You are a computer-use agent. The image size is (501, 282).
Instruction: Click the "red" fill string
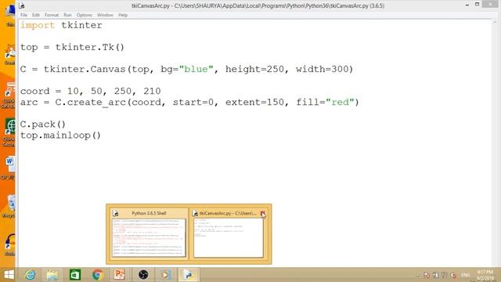point(340,103)
